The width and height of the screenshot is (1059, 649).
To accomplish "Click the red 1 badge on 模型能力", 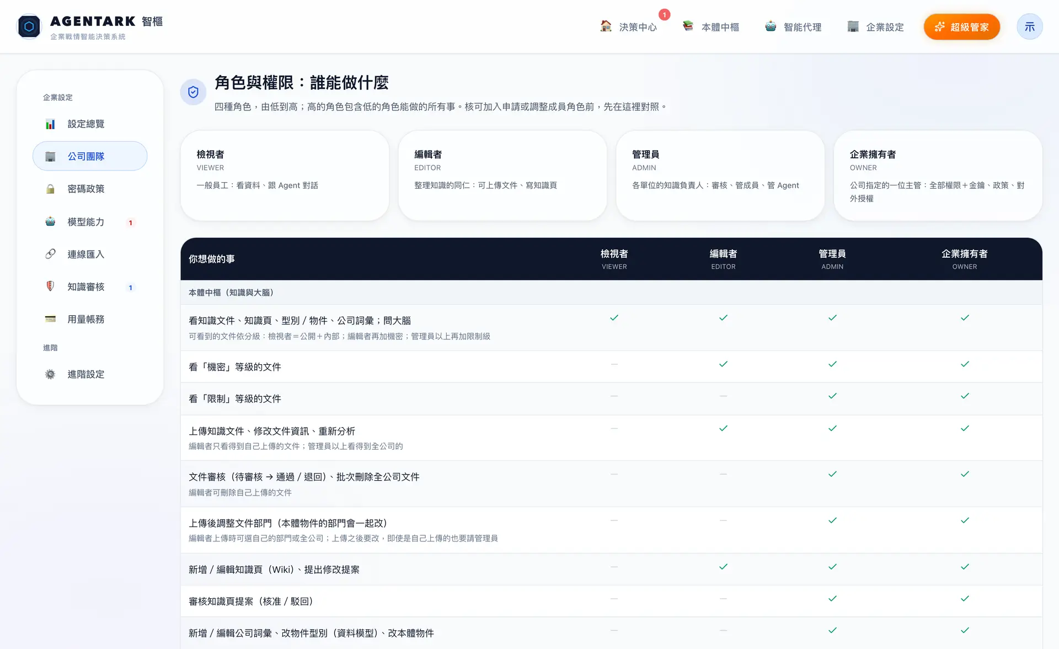I will (130, 223).
